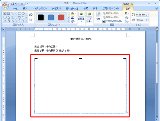Undo the last action

pos(16,4)
